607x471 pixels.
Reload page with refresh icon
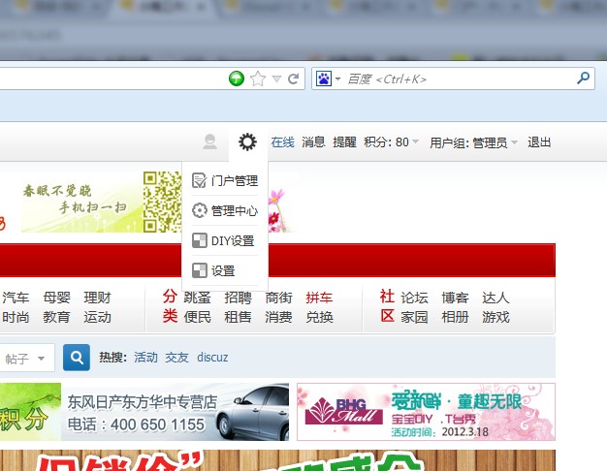click(x=294, y=78)
